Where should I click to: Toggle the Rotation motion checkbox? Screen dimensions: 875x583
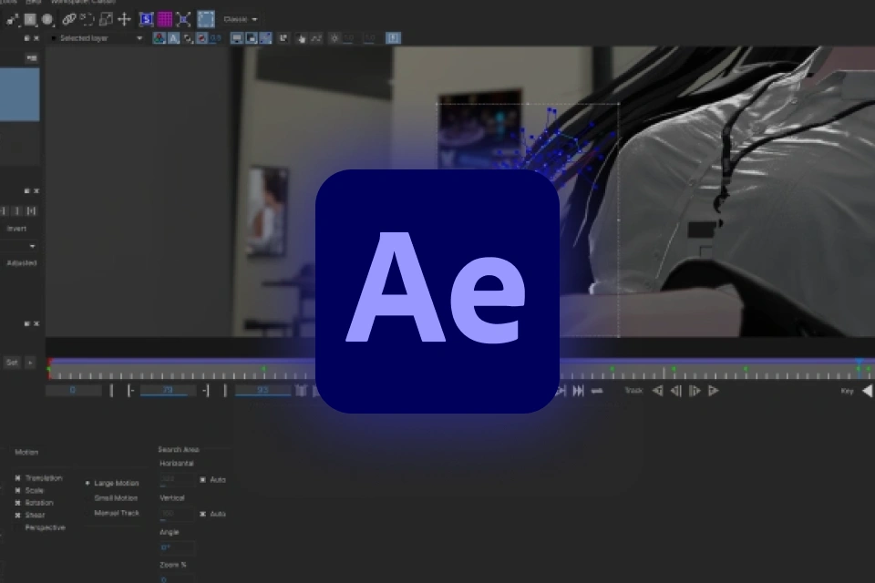pos(18,503)
